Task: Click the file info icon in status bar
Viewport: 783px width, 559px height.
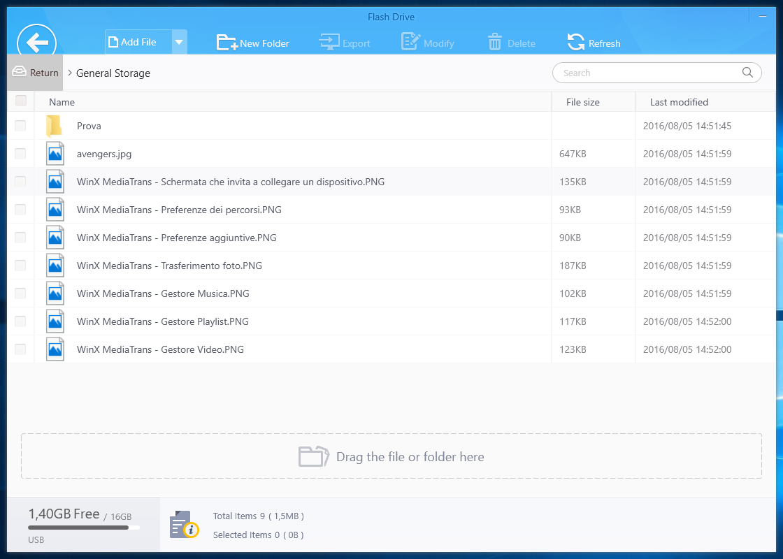Action: tap(184, 525)
